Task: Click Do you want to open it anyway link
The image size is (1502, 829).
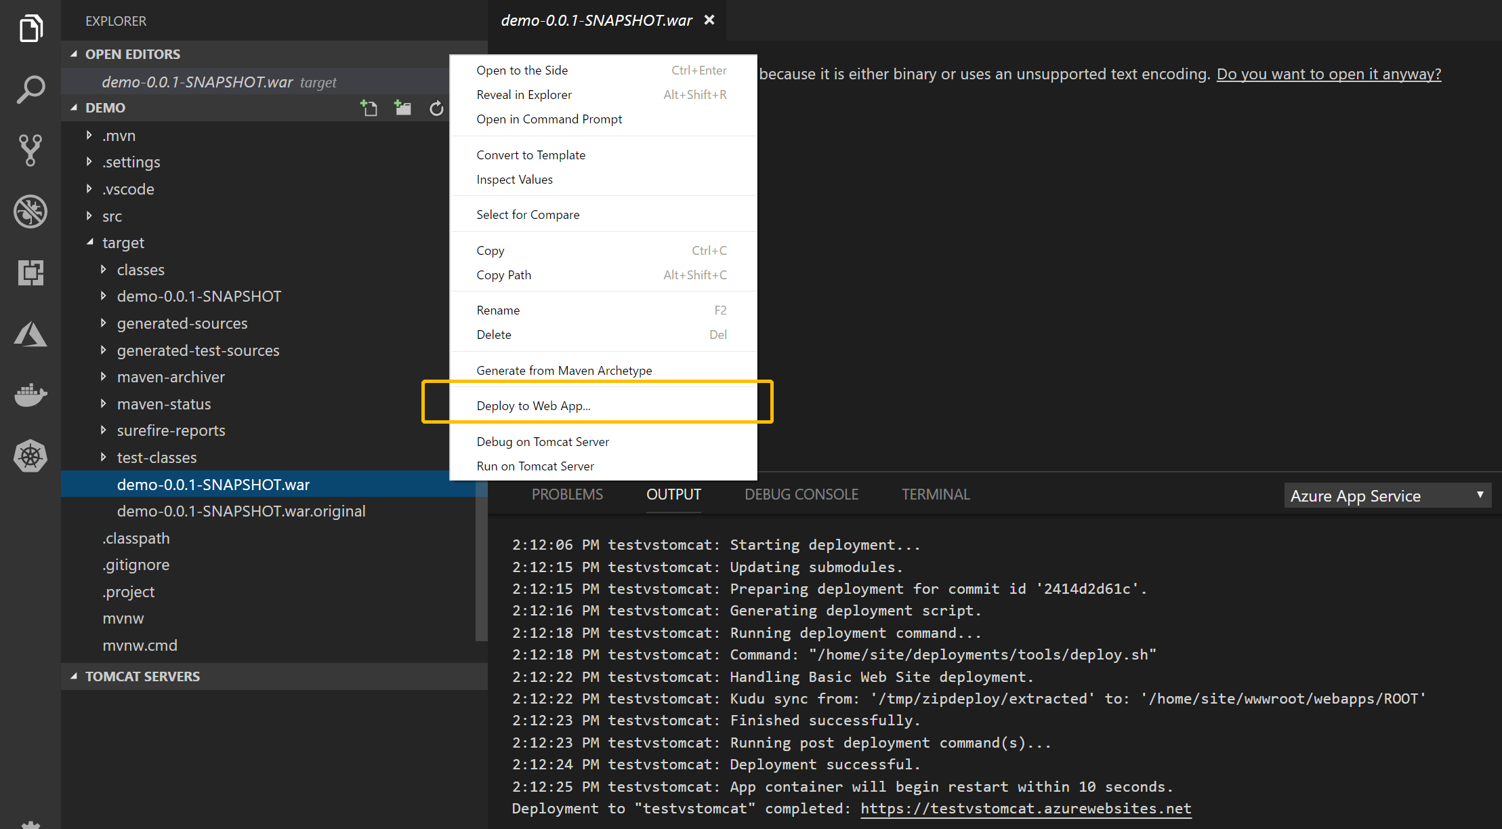Action: (1329, 74)
